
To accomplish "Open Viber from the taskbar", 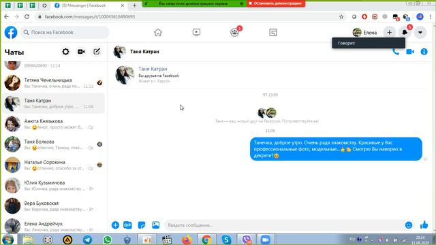I will [247, 240].
